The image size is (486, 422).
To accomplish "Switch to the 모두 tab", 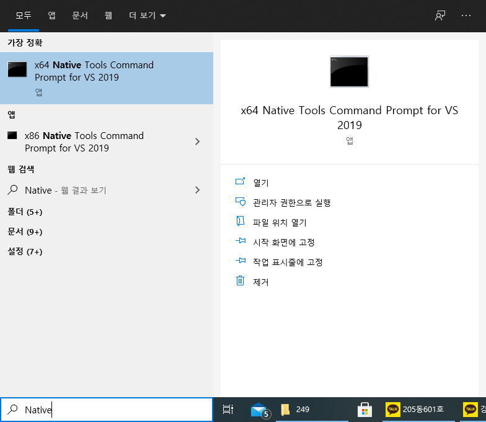I will click(x=24, y=15).
